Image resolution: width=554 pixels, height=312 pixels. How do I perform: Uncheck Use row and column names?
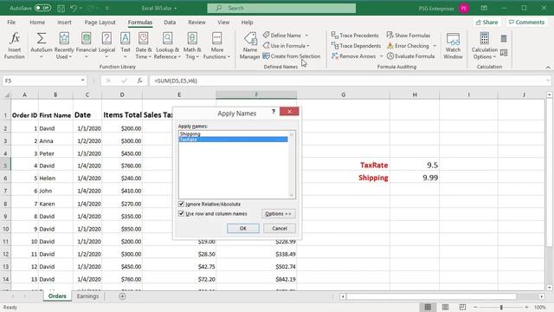coord(181,214)
